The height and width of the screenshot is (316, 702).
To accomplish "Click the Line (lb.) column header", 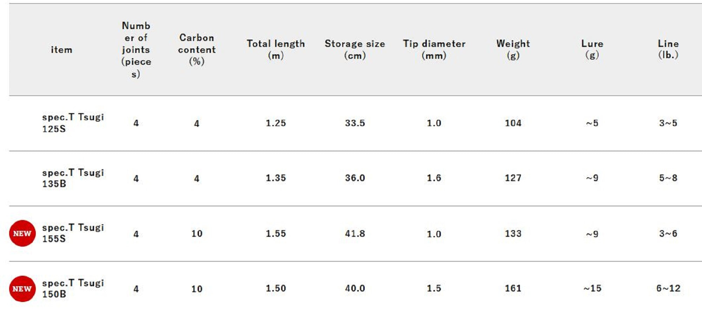I will pyautogui.click(x=668, y=49).
